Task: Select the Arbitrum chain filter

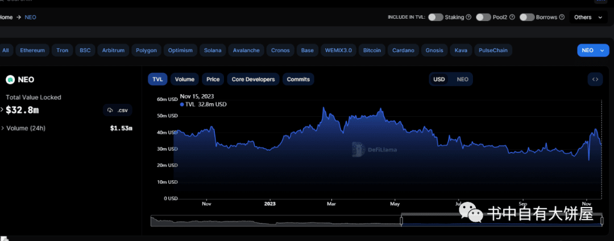Action: (113, 50)
